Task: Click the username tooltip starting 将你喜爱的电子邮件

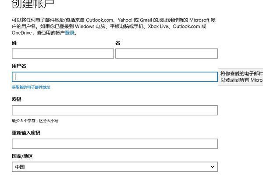Action: pos(241,77)
